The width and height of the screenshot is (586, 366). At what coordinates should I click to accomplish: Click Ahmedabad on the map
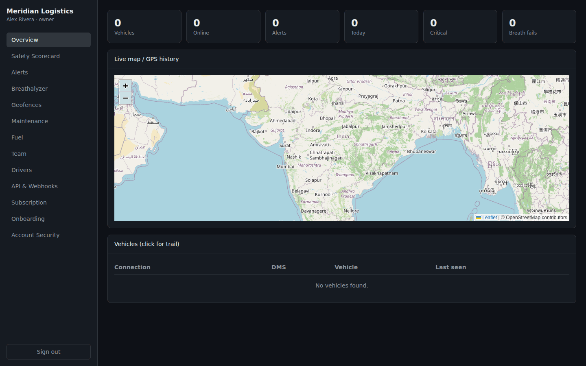coord(282,121)
